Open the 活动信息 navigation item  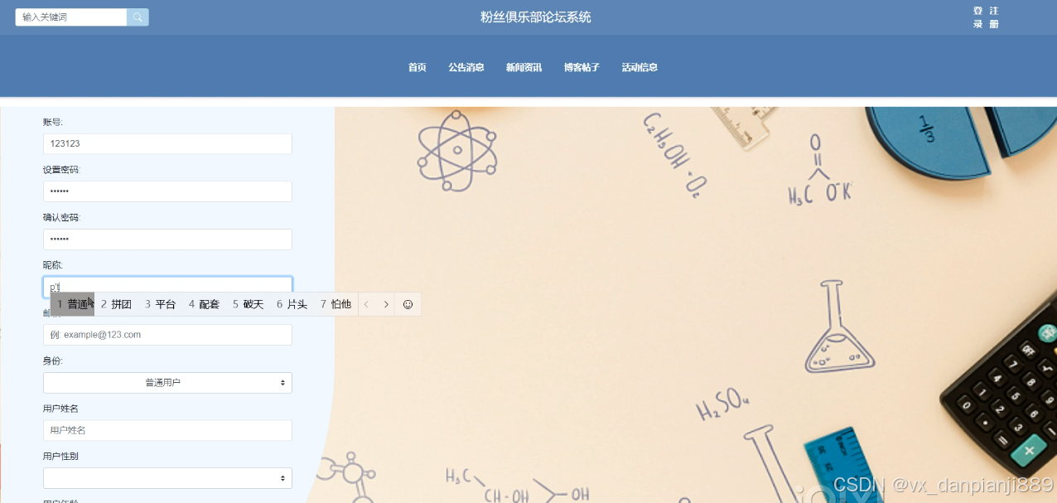click(640, 67)
